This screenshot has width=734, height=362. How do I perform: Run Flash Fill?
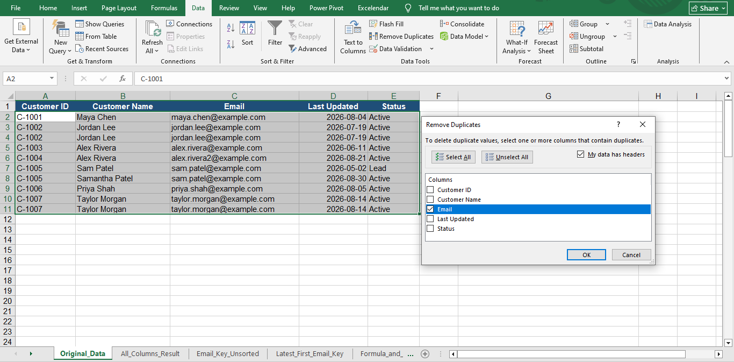[x=386, y=24]
